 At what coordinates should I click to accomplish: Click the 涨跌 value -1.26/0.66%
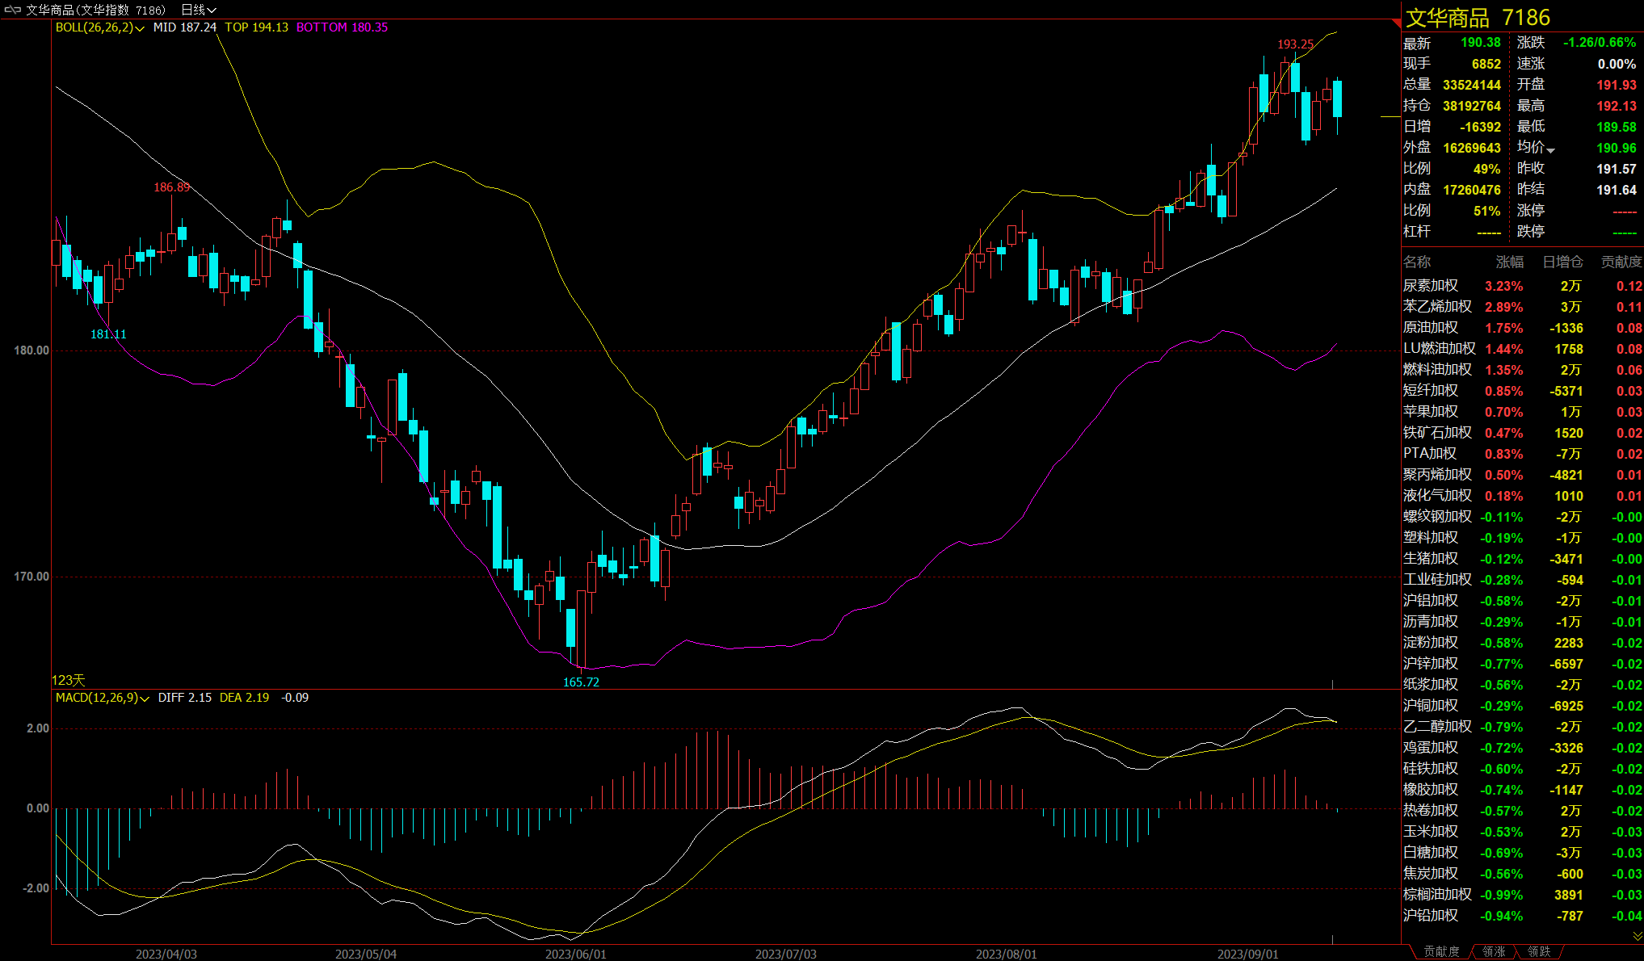(x=1600, y=43)
